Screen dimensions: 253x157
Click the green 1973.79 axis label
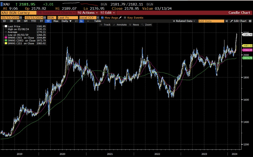tap(247, 58)
